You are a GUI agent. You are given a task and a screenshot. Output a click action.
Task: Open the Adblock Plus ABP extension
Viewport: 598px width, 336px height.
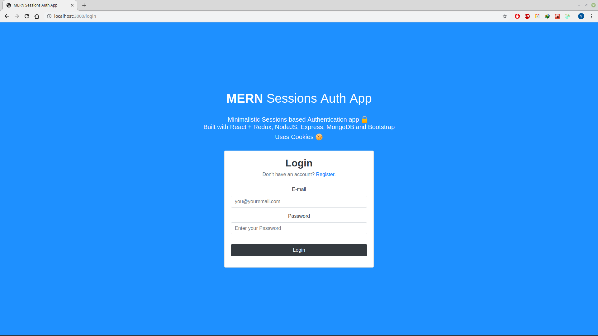point(527,16)
